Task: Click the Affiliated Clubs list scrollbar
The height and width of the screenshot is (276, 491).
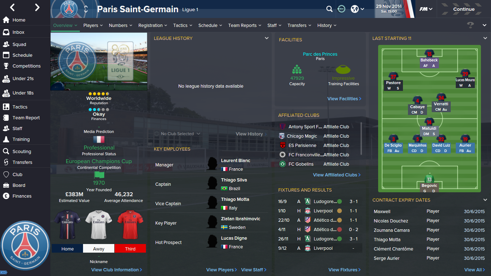Action: coord(361,138)
